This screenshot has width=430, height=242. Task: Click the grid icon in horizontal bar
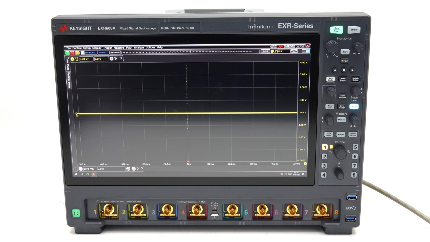[x=134, y=169]
